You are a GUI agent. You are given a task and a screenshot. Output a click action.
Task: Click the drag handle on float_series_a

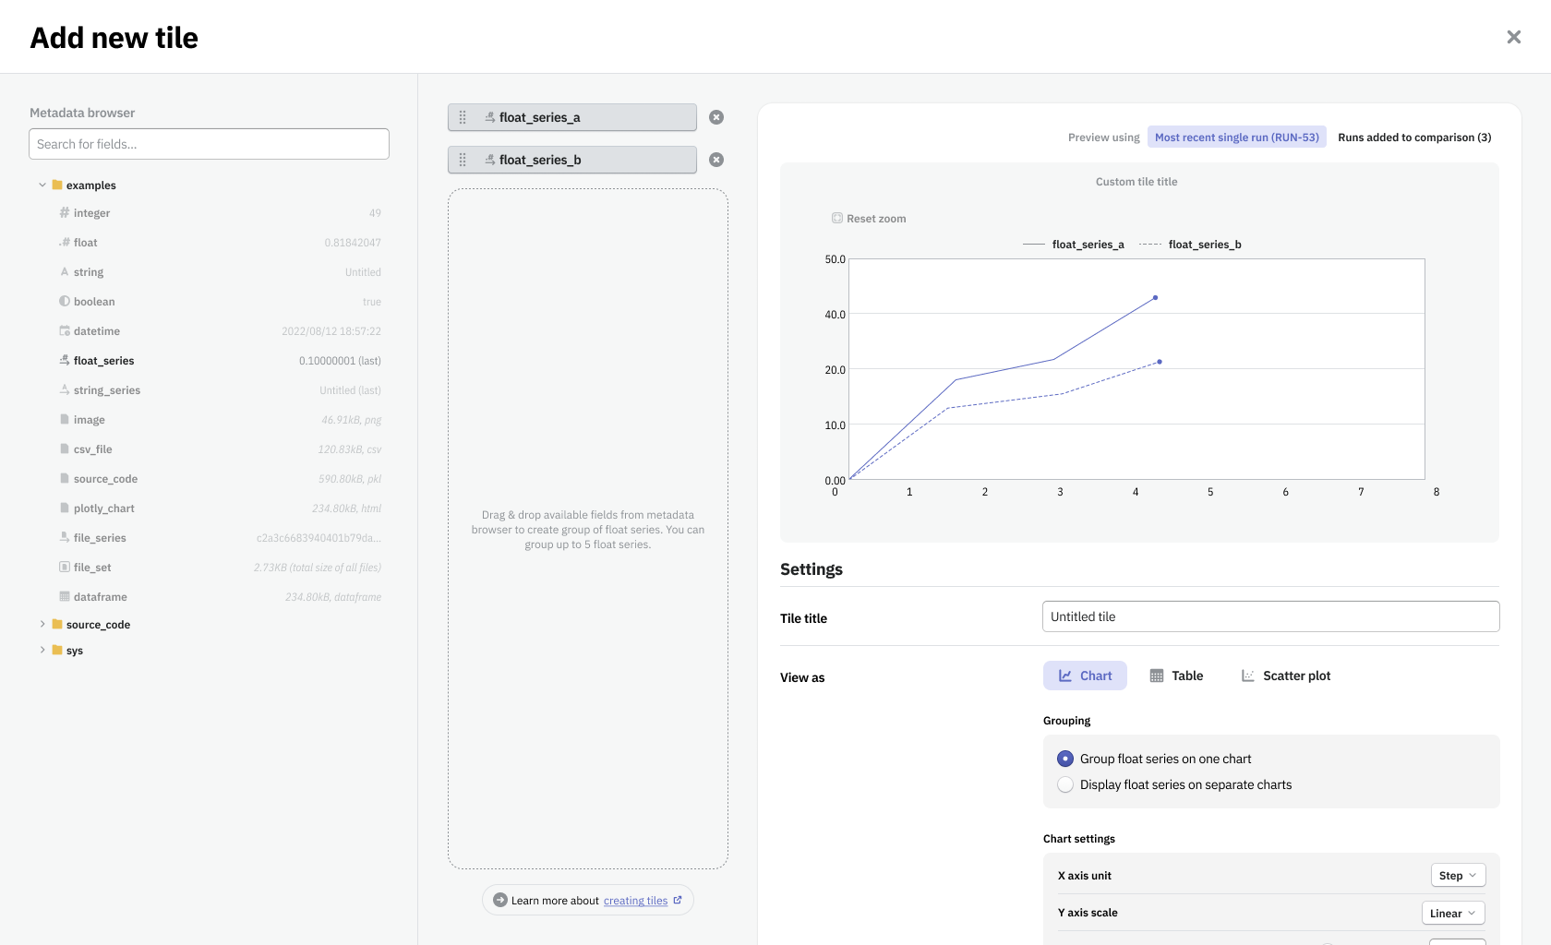(463, 117)
